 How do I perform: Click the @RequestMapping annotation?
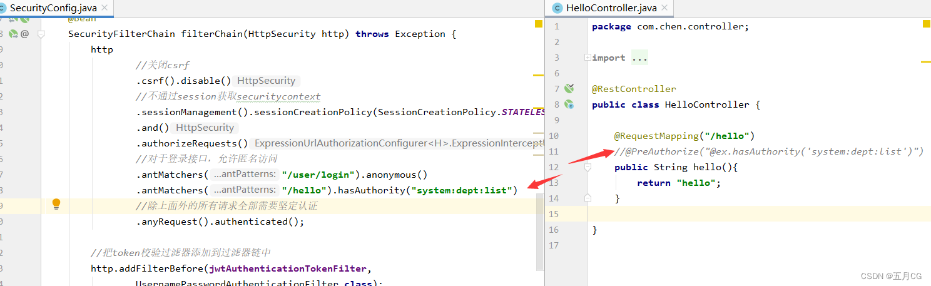(684, 136)
